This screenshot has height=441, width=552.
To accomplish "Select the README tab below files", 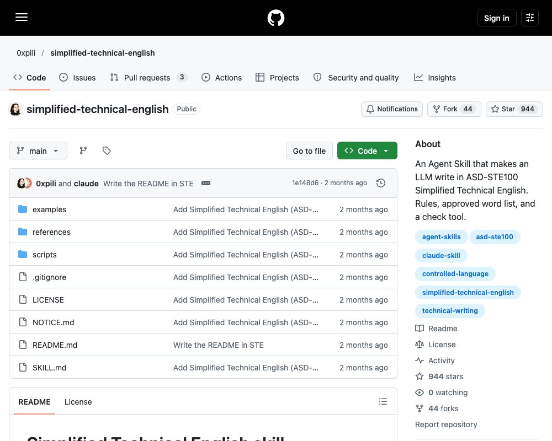I will 34,402.
